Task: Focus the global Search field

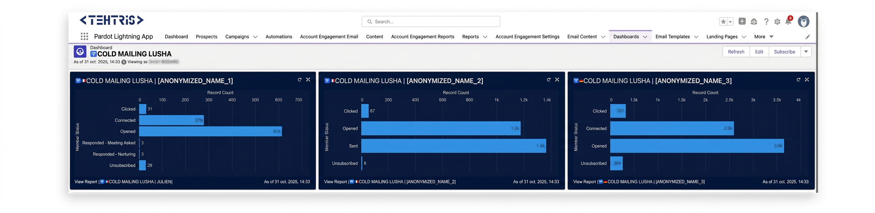Action: [431, 22]
